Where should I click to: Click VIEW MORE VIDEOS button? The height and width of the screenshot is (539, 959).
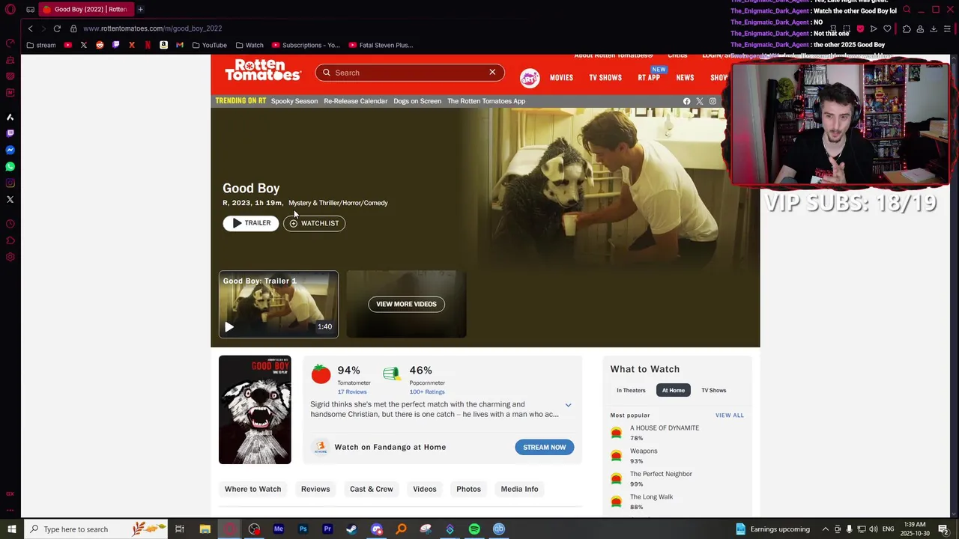(406, 304)
